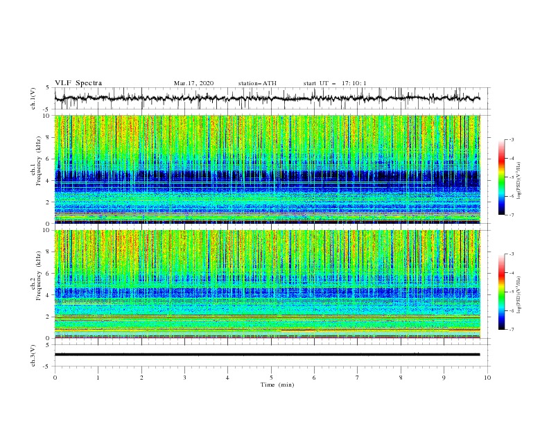
Task: Click time axis tick label "8"
Action: 401,378
